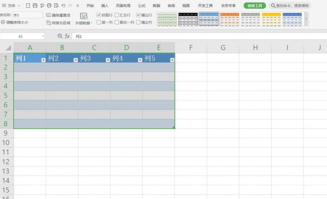Save the workbook with the floppy disk icon
The width and height of the screenshot is (327, 199).
(35, 5)
